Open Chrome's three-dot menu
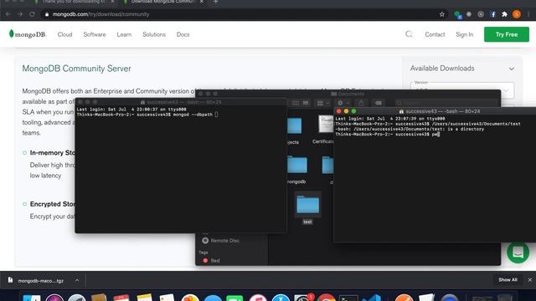 [528, 14]
